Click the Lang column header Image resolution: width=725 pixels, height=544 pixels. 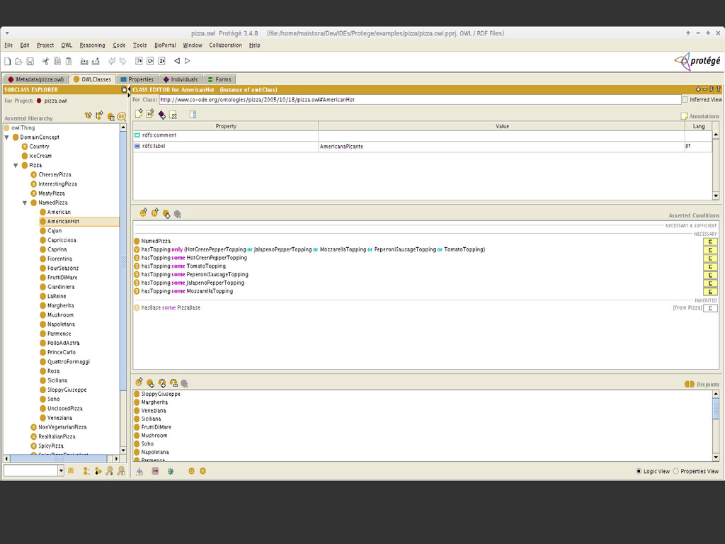[x=698, y=126]
